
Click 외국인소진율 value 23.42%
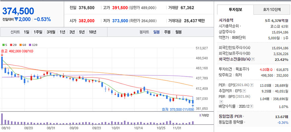(x=281, y=60)
